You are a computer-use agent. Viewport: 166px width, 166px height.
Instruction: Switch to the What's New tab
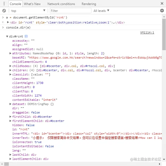[x=32, y=4]
